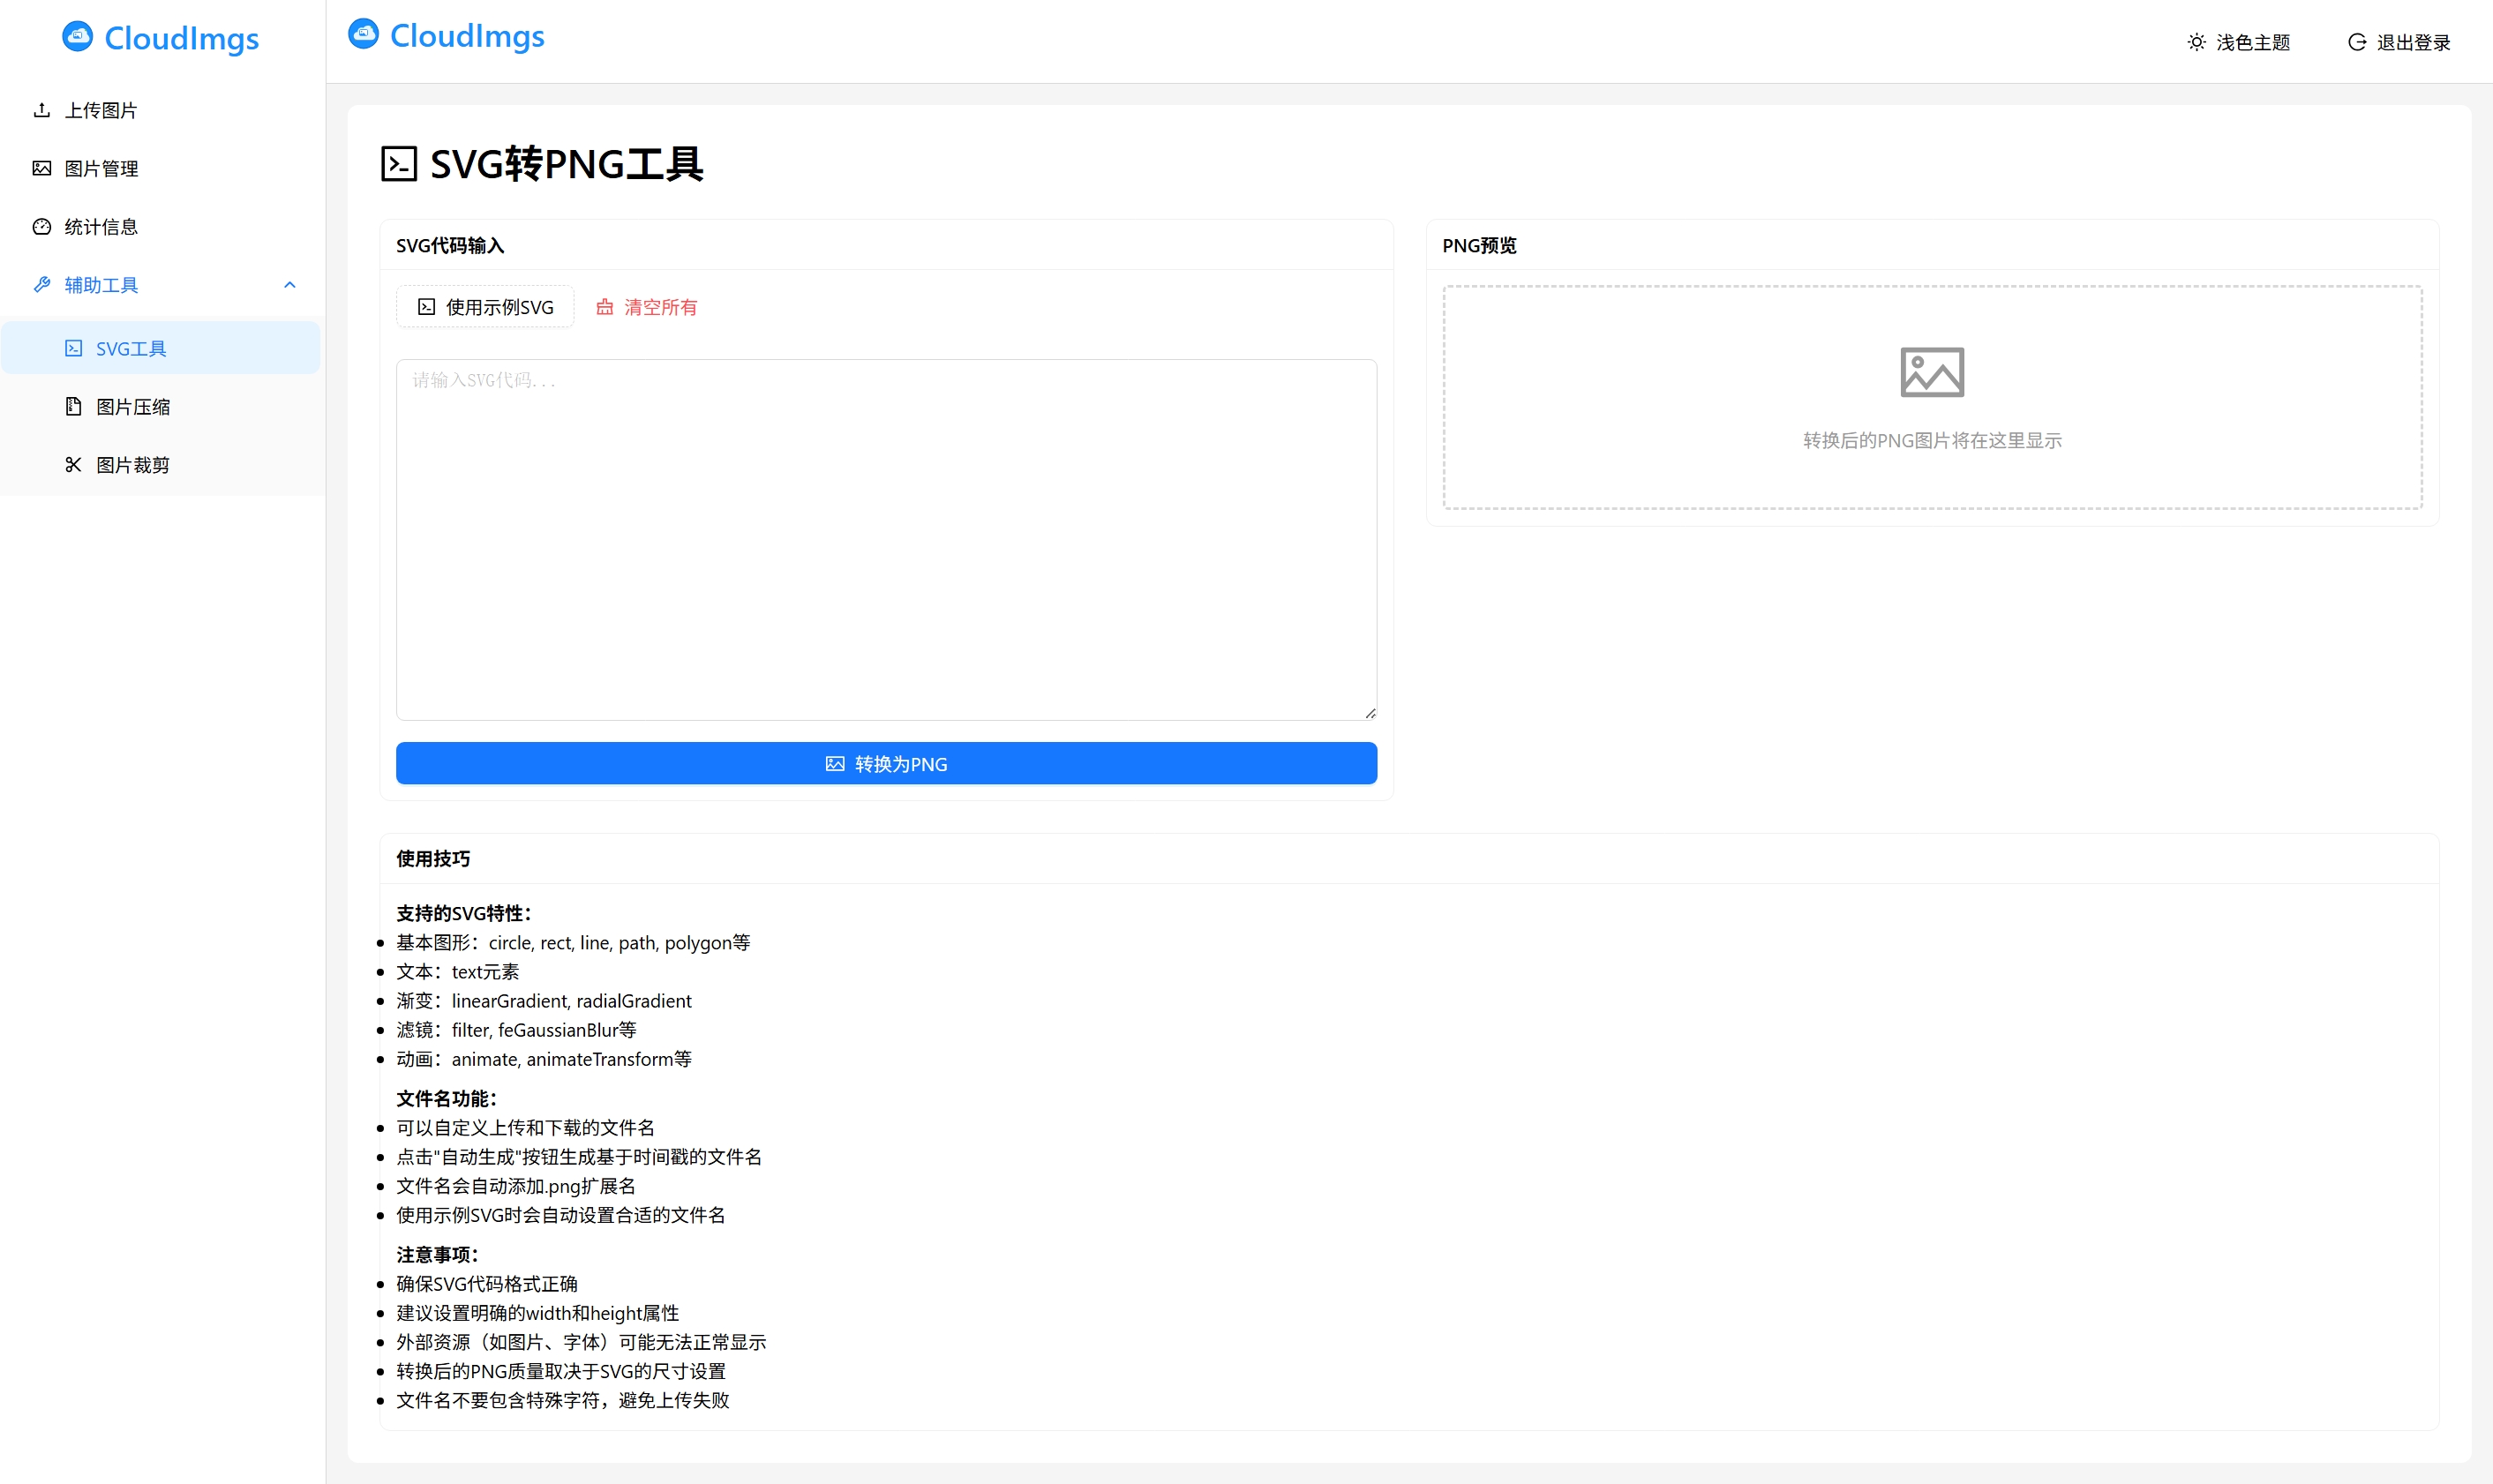Click the line '文本：text元素'

458,972
